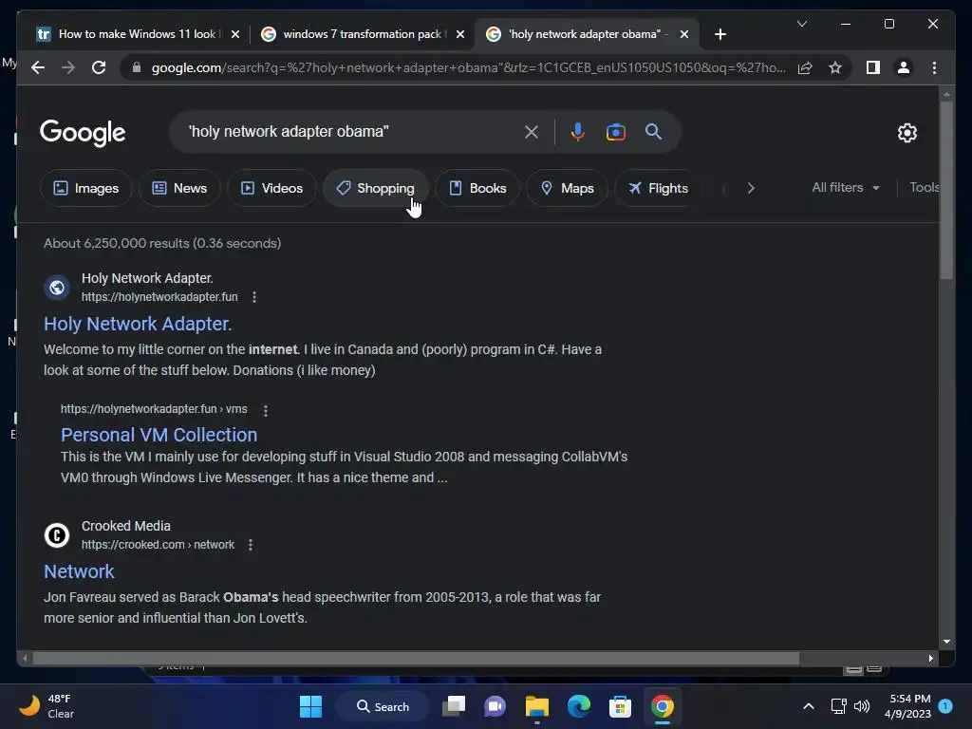
Task: Close the 'How to make Windows 11 look' tab
Action: 235,34
